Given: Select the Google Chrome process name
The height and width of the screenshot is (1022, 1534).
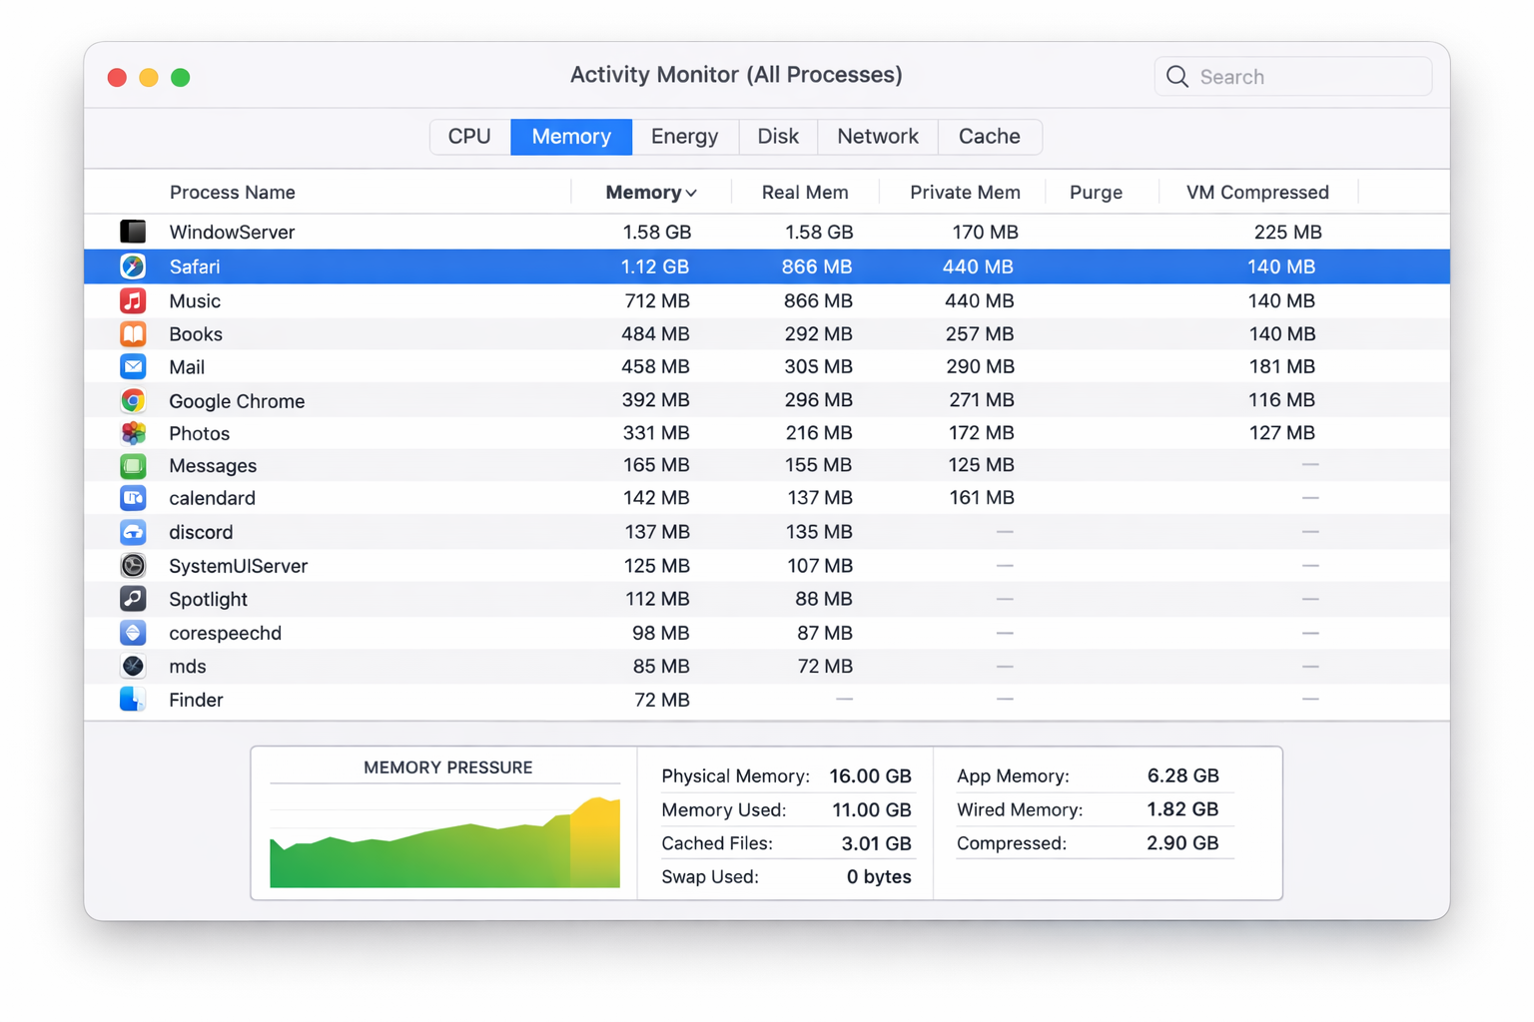Looking at the screenshot, I should [237, 401].
